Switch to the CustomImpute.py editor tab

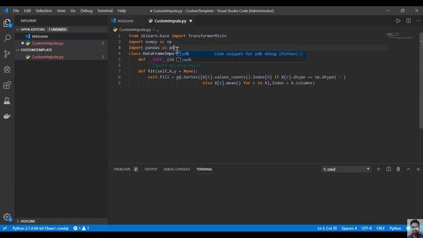(x=171, y=20)
